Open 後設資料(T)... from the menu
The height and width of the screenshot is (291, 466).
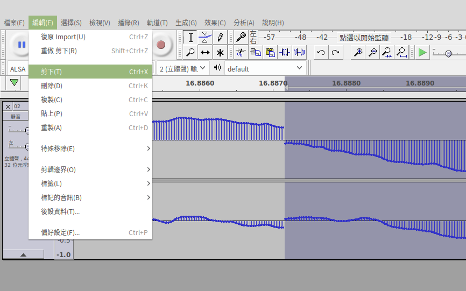click(90, 211)
